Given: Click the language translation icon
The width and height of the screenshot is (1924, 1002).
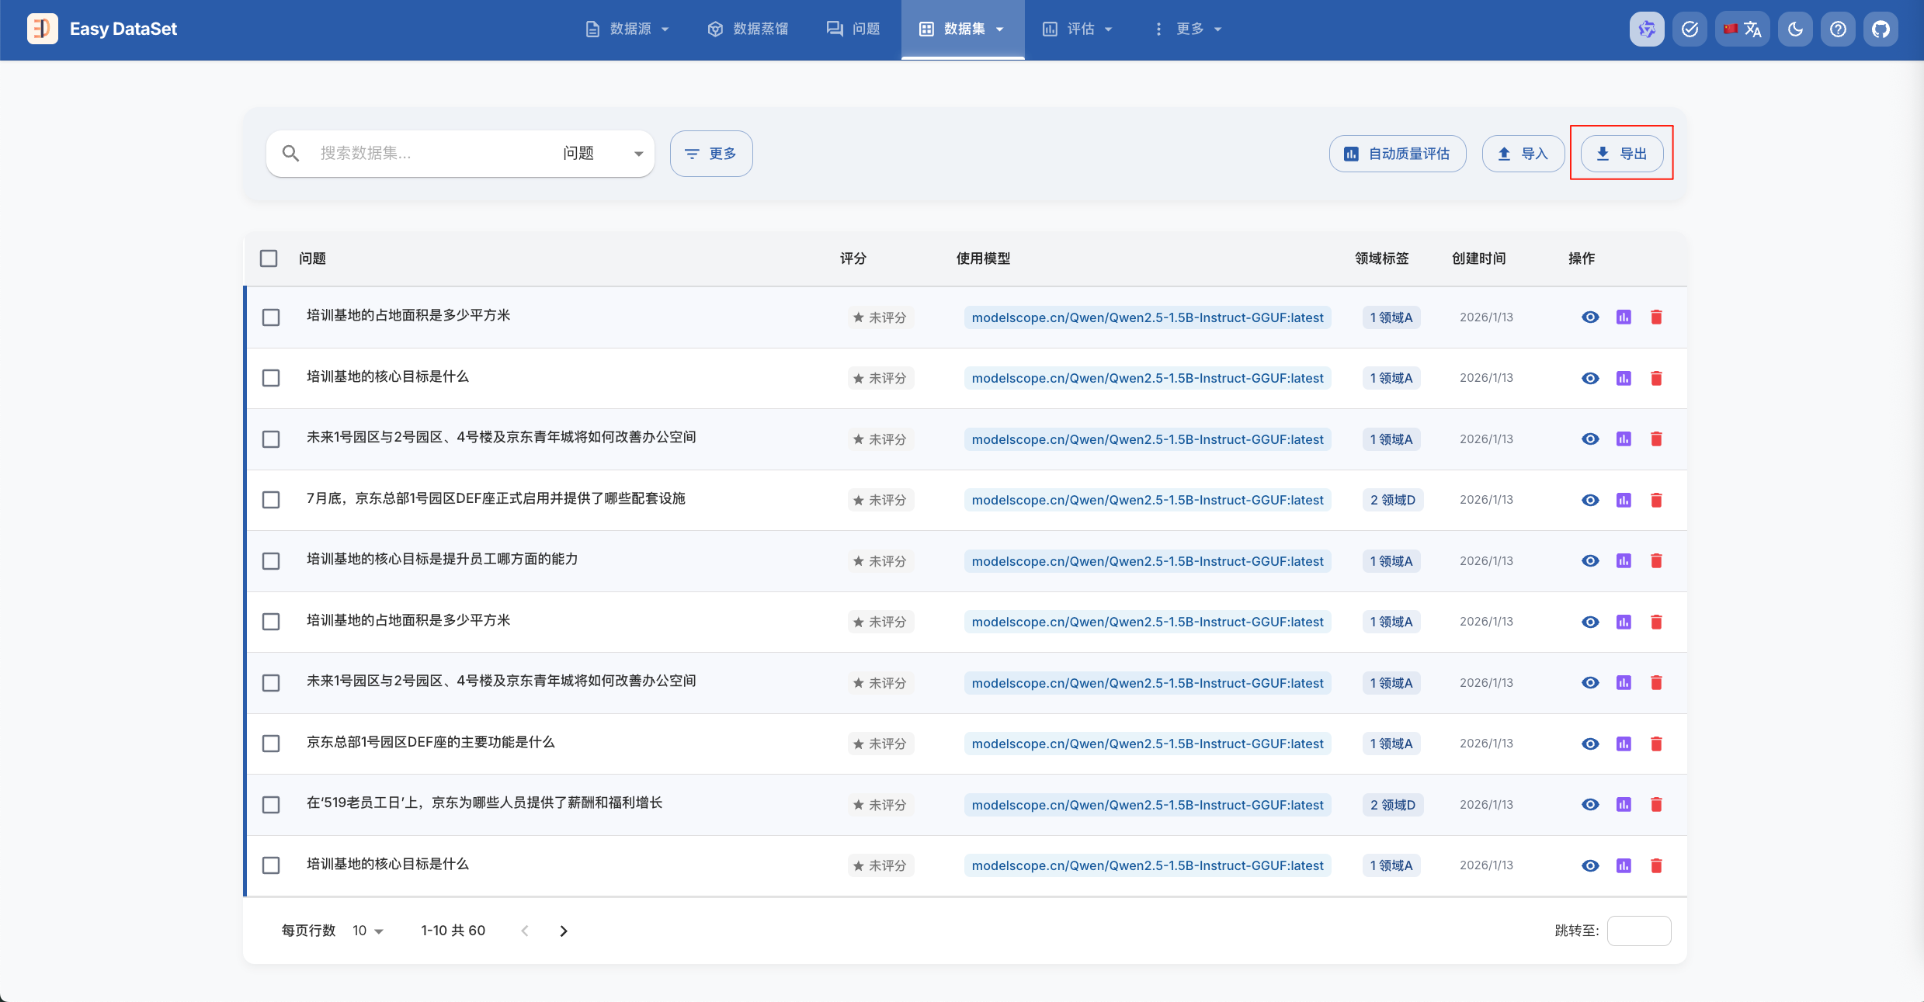Looking at the screenshot, I should (x=1743, y=29).
